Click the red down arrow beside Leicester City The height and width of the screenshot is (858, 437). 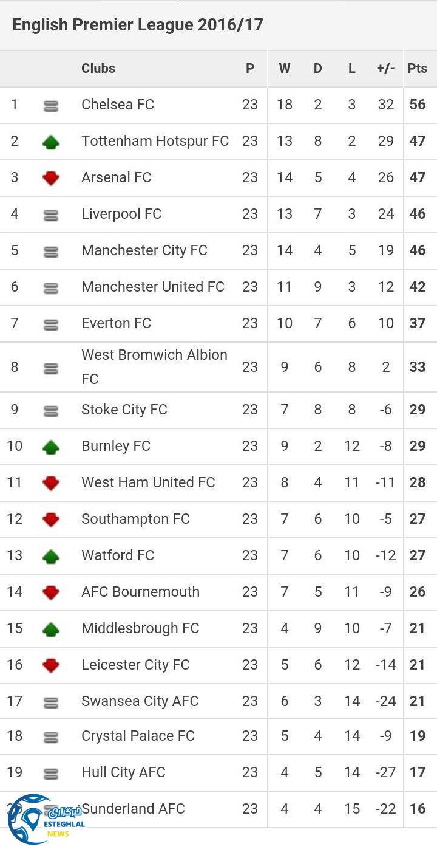coord(51,665)
